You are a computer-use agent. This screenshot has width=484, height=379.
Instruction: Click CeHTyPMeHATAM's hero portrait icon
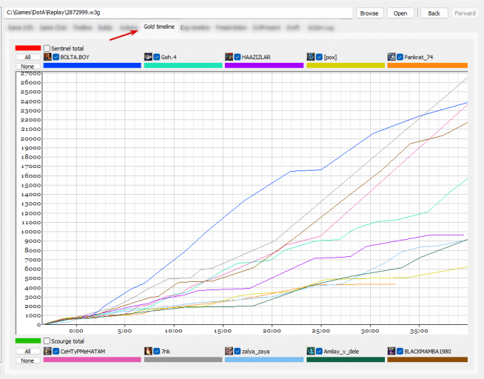pyautogui.click(x=47, y=351)
